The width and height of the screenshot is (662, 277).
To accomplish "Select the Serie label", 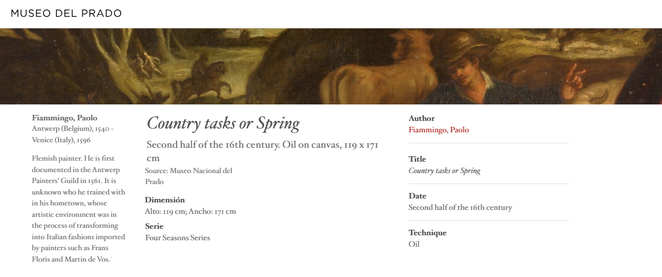I will pyautogui.click(x=154, y=226).
